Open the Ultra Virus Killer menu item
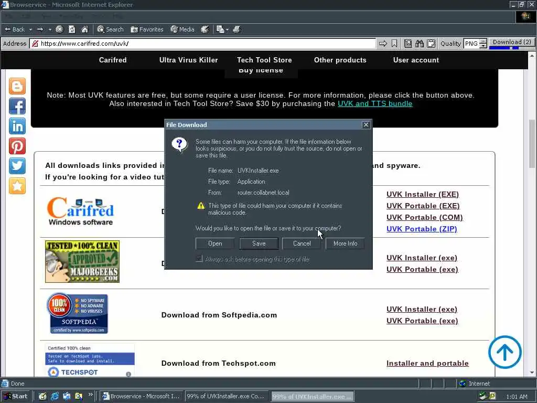Viewport: 537px width, 403px height. click(188, 60)
